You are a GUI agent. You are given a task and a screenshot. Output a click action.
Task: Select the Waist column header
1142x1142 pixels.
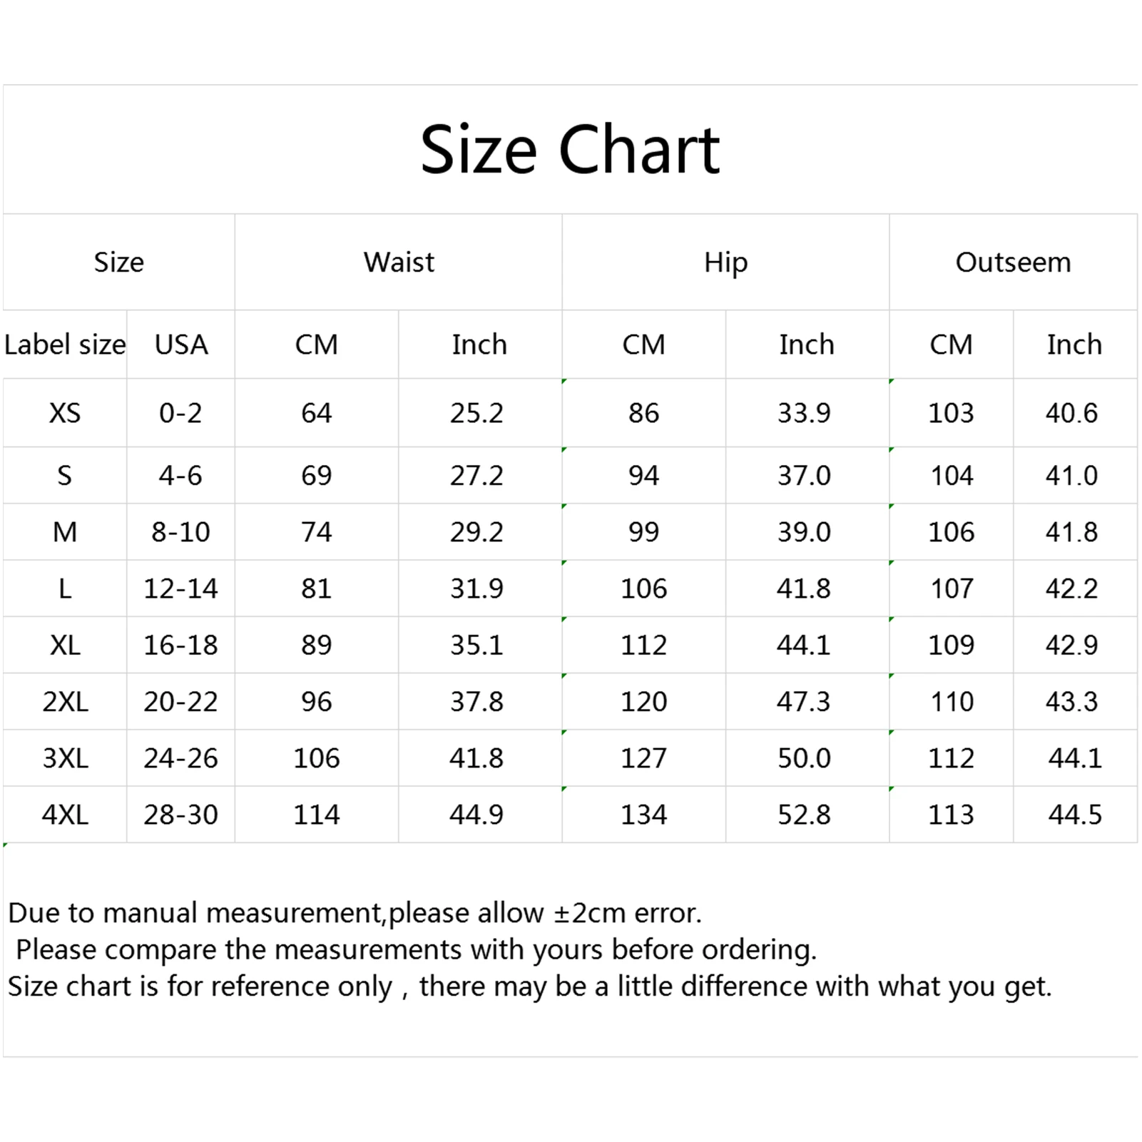click(399, 262)
